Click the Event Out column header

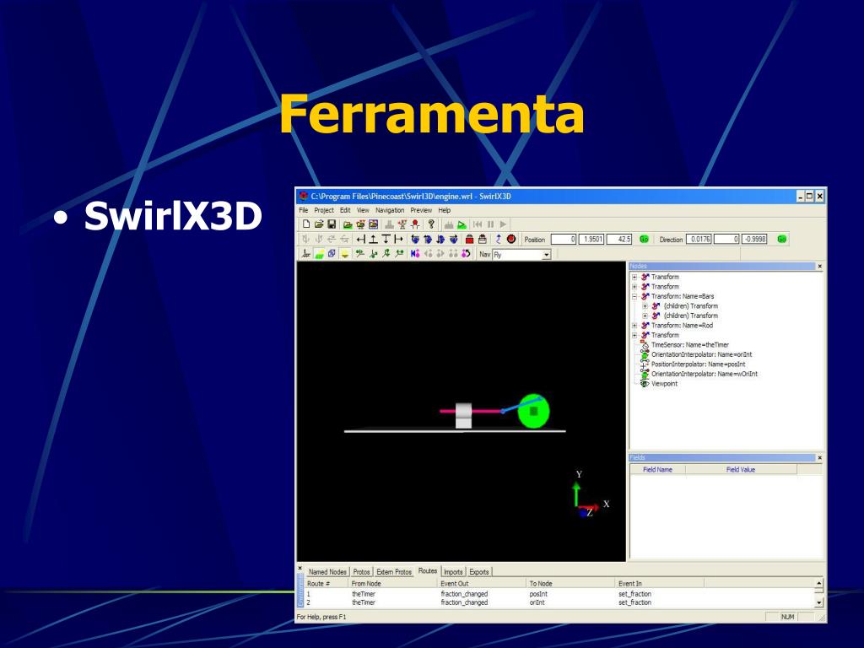coord(481,584)
